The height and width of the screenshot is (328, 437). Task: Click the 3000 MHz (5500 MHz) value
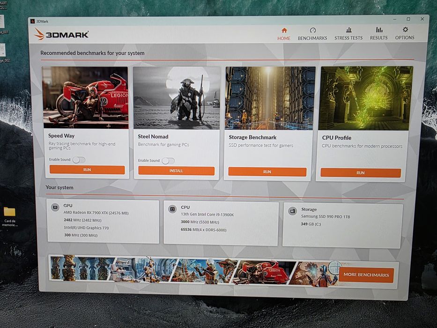coord(200,222)
